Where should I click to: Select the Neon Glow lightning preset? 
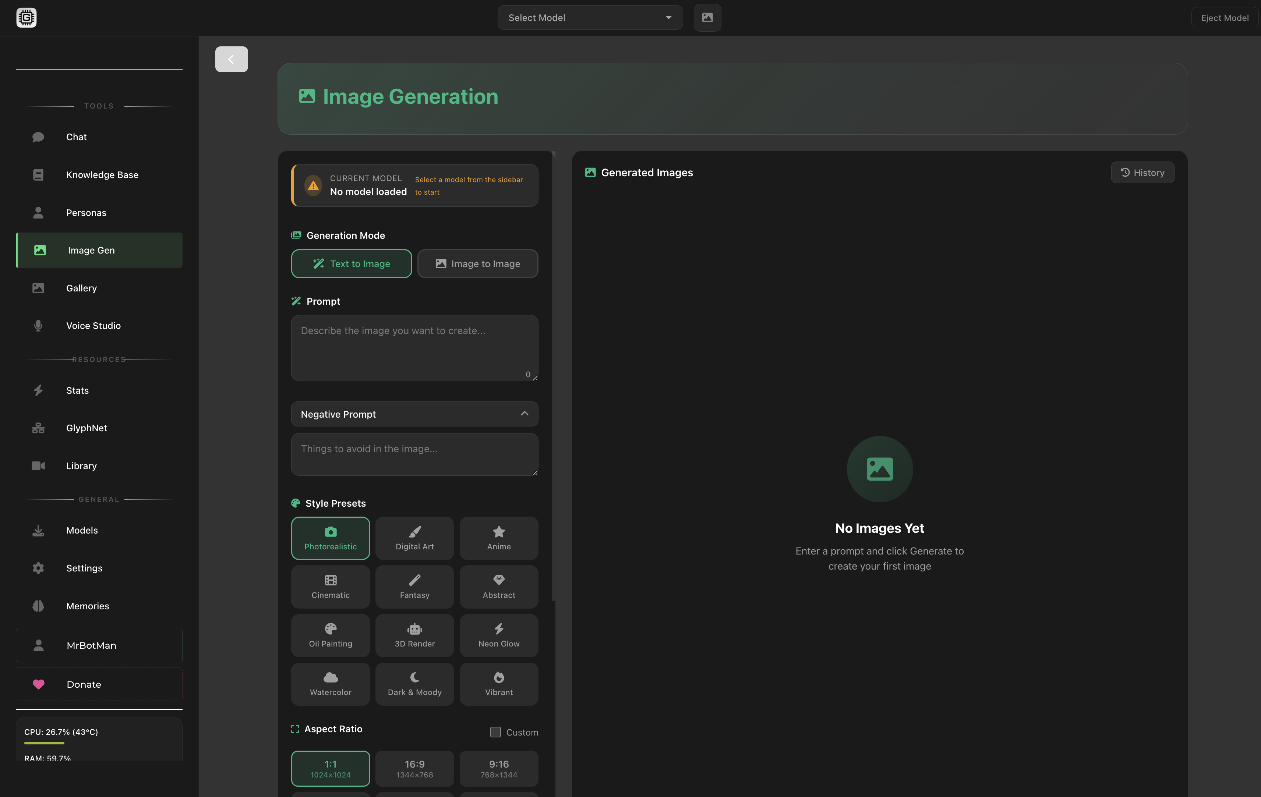[x=498, y=635]
